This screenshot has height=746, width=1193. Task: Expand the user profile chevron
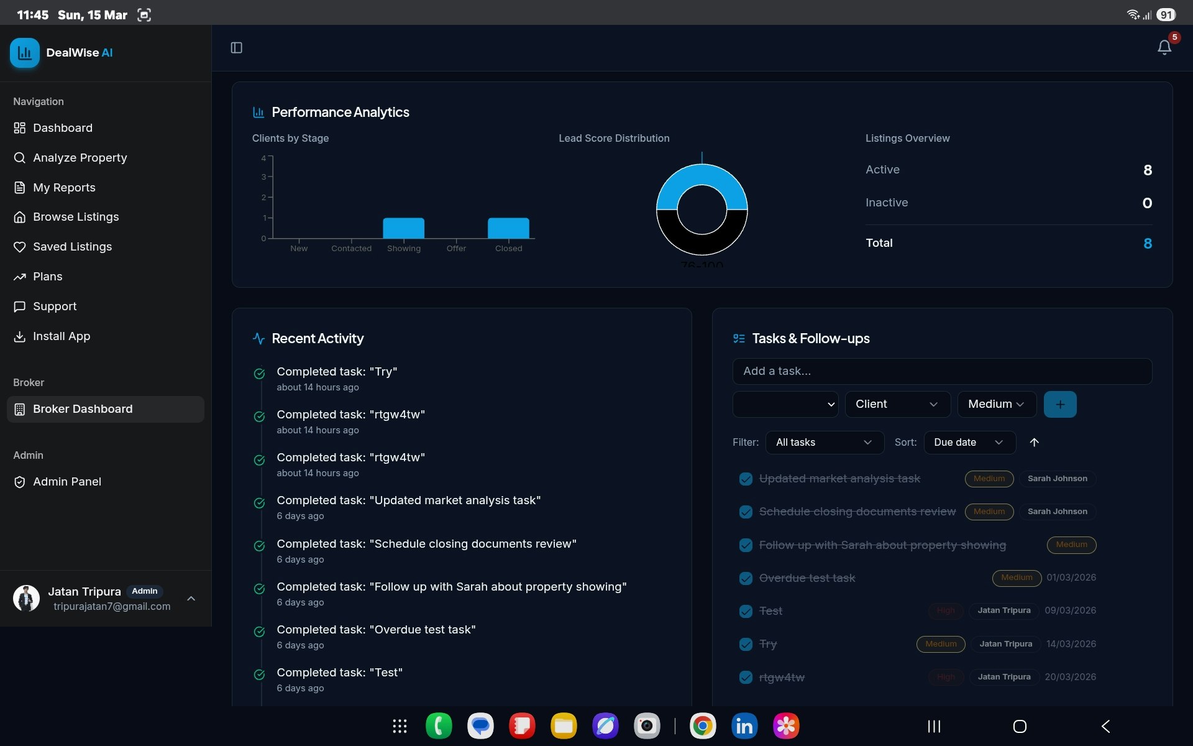point(191,599)
